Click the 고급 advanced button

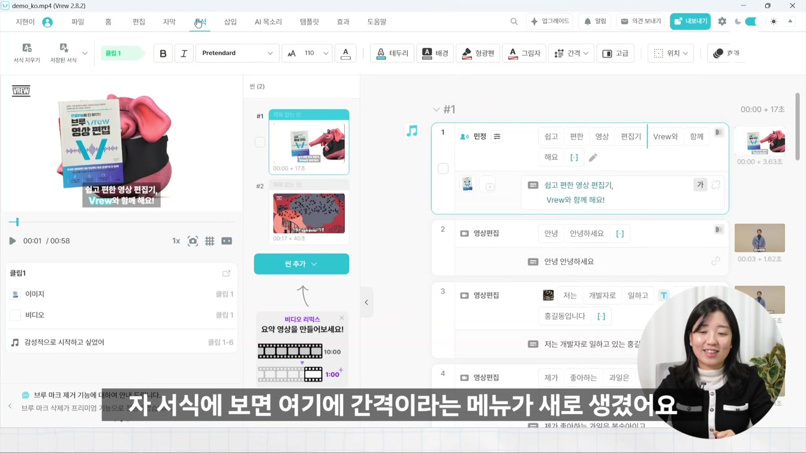click(x=615, y=53)
